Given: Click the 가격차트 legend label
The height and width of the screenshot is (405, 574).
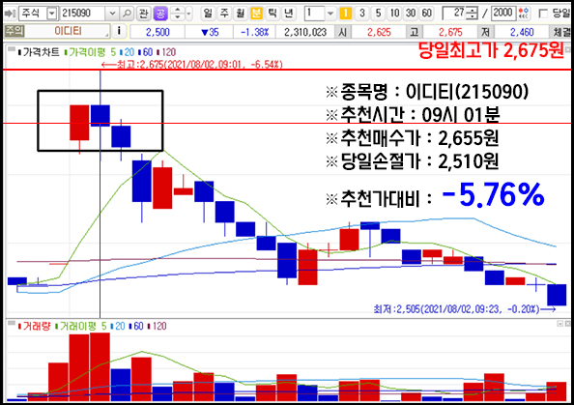Looking at the screenshot, I should point(39,52).
